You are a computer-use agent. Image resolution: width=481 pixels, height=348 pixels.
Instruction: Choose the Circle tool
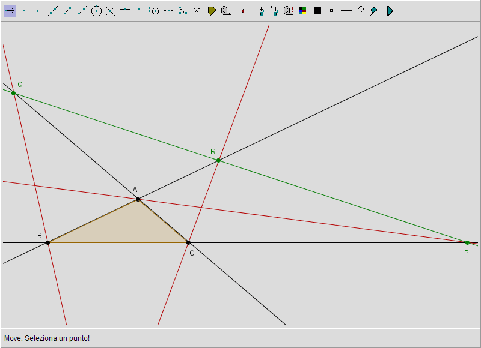[x=96, y=11]
